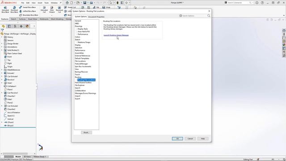Click the Extruded Boss/Base tool icon
This screenshot has height=161, width=286.
tap(5, 8)
